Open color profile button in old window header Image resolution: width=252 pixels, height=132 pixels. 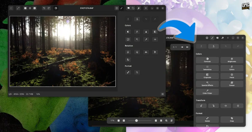tap(56, 8)
